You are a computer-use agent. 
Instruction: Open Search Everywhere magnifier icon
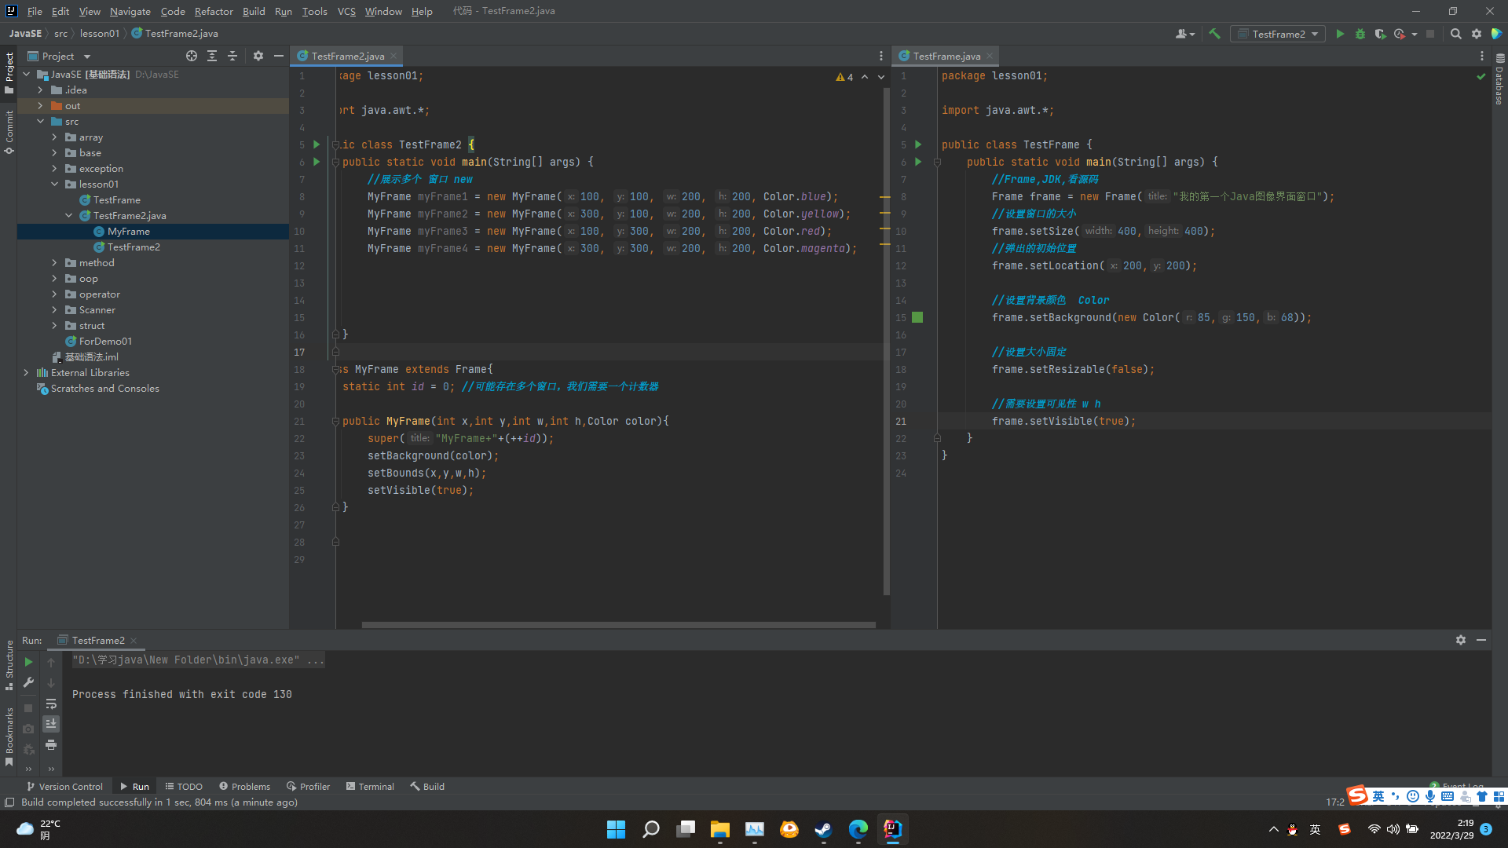1455,34
